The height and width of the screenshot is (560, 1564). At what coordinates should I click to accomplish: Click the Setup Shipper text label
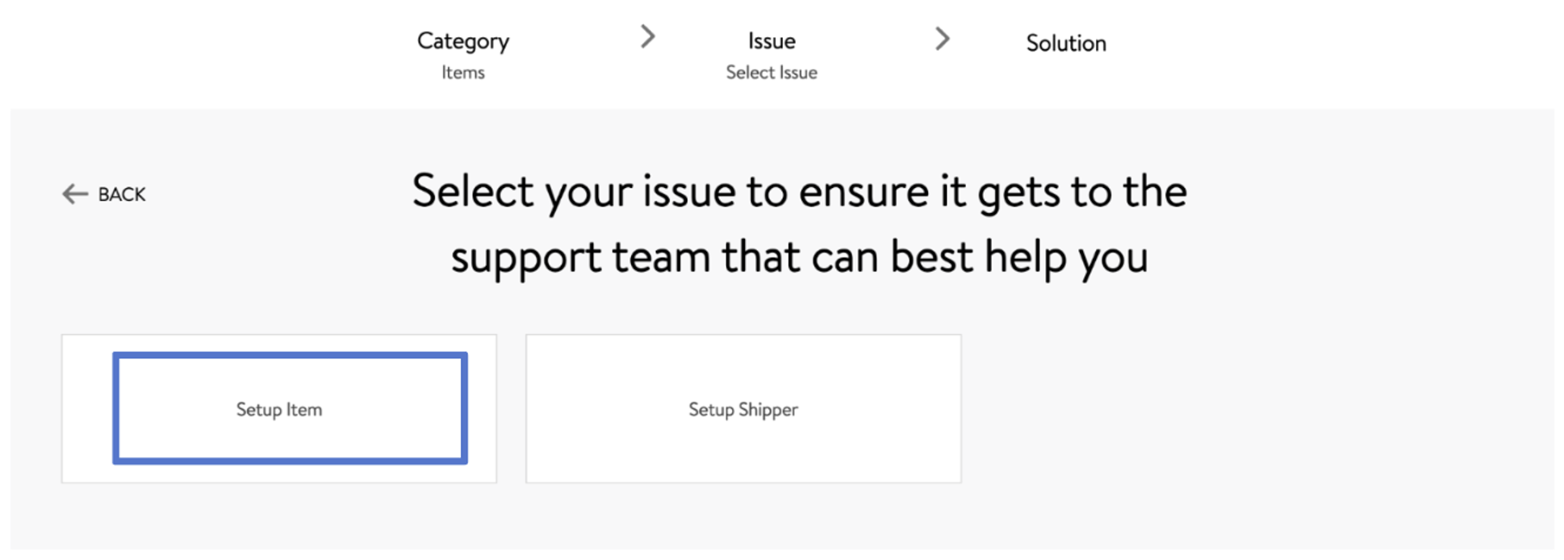743,410
